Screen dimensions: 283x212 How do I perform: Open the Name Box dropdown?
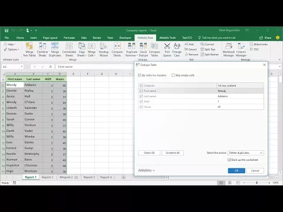[21, 67]
